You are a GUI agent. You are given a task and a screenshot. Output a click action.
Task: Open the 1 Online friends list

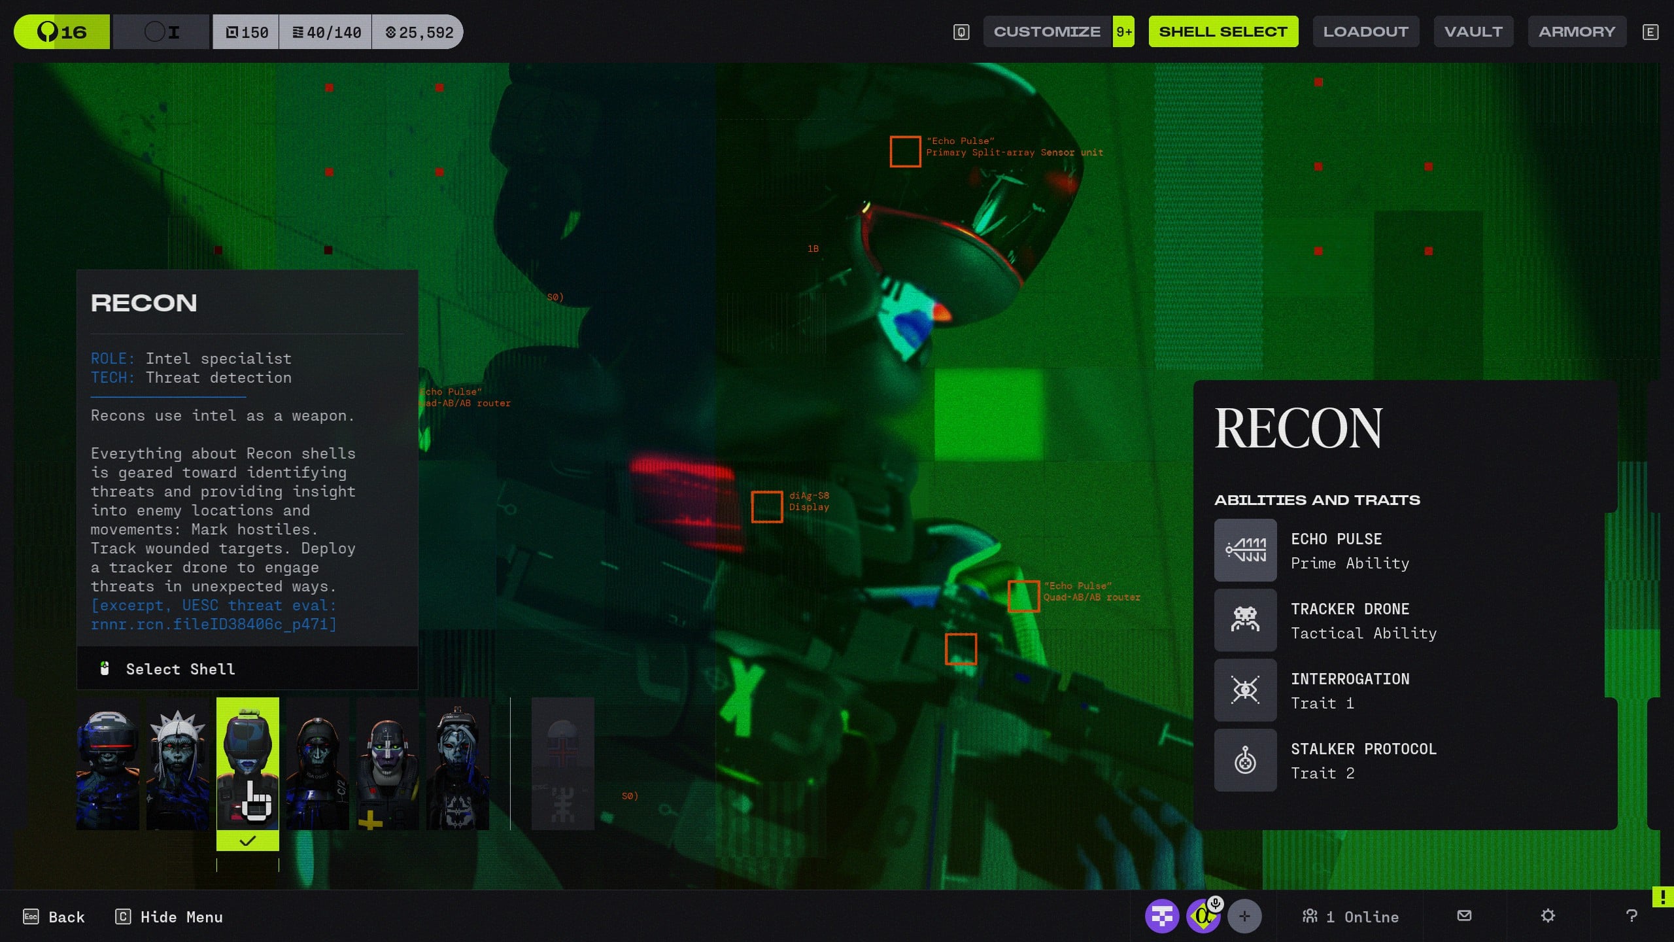click(1350, 916)
